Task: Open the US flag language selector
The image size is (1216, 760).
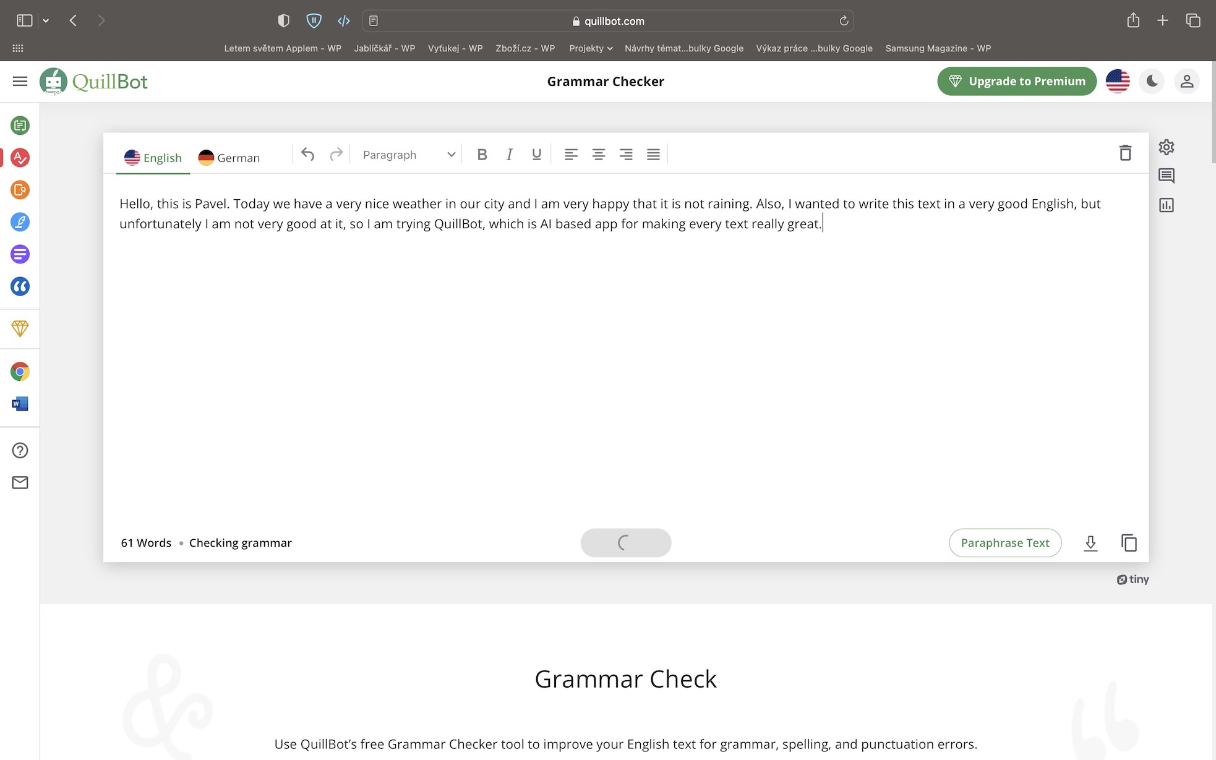Action: 1117,81
